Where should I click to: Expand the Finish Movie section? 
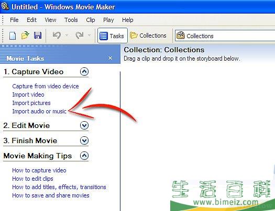click(x=84, y=140)
